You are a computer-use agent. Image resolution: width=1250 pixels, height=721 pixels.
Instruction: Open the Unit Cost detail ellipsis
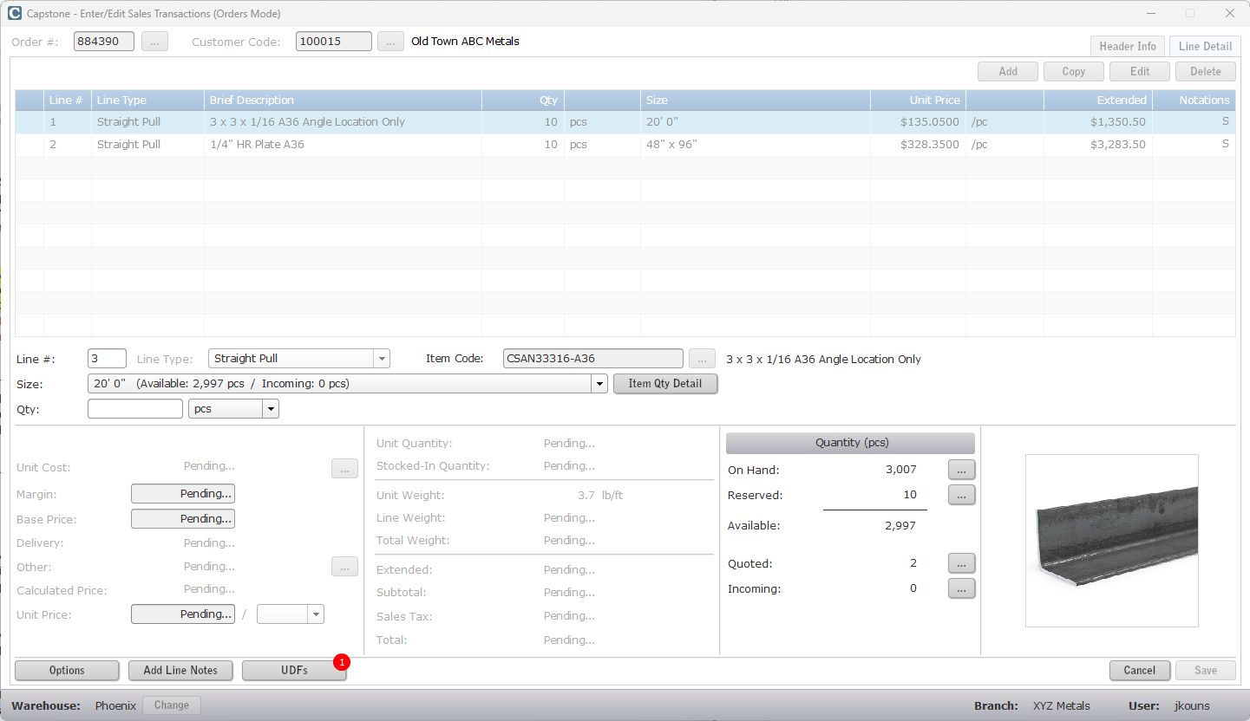point(344,468)
